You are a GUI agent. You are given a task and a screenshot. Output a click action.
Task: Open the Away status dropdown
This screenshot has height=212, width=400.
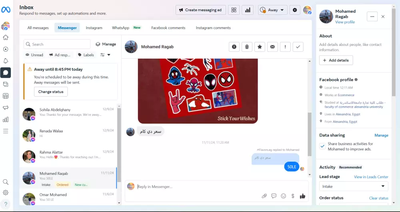[272, 10]
